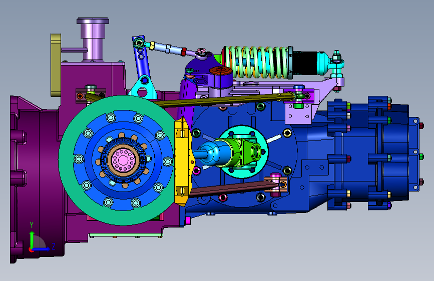
Task: Select the black damper body section
Action: click(304, 63)
